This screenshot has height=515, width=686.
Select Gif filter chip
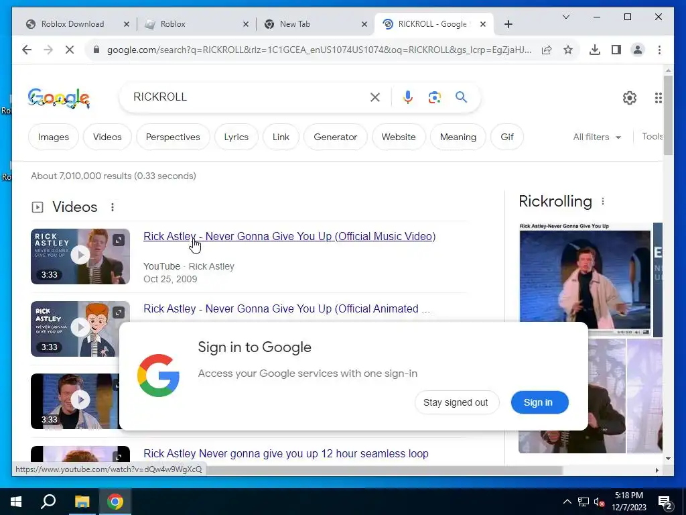pyautogui.click(x=507, y=137)
